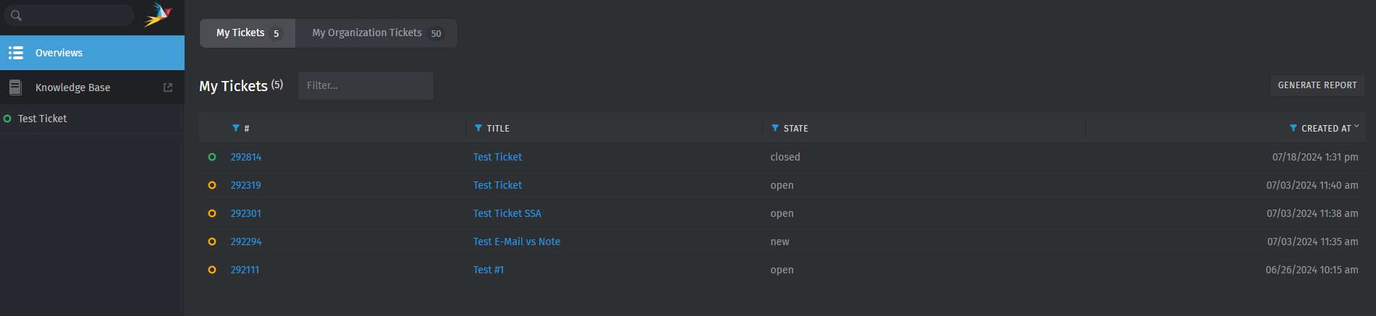Open the Test E-Mail vs Note ticket

tap(517, 242)
